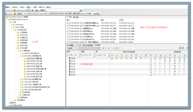The width and height of the screenshot is (193, 112).
Task: Switch to the 文件夹属性 tab
Action: click(70, 45)
